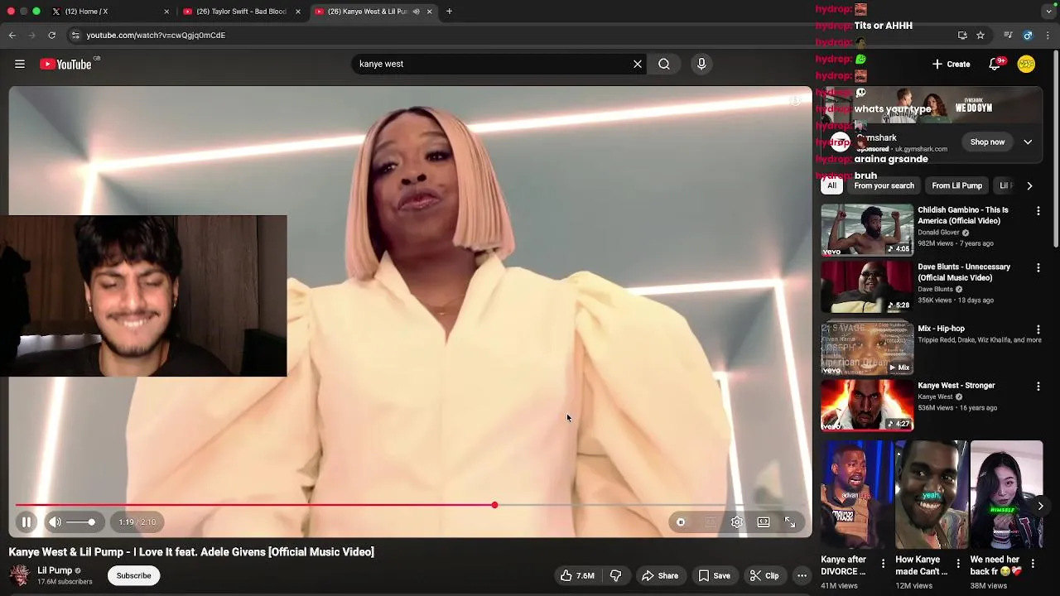Open a new browser tab

[449, 12]
